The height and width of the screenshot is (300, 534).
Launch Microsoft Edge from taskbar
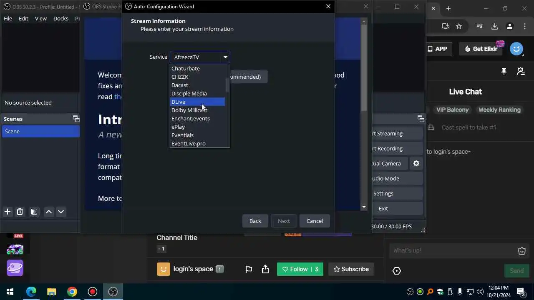click(x=31, y=292)
